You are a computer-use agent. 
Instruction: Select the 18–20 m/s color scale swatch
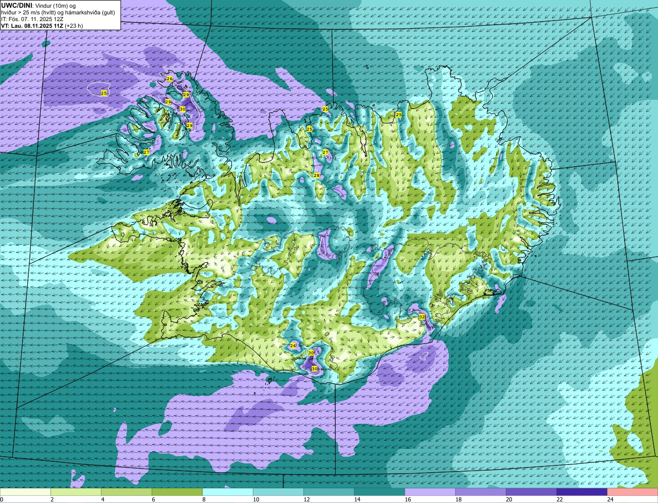[x=481, y=492]
